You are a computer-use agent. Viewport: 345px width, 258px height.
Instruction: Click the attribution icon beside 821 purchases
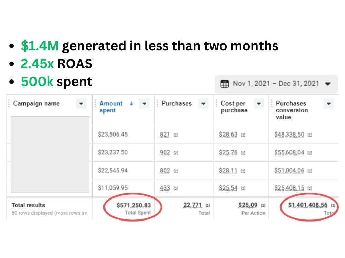tap(175, 135)
